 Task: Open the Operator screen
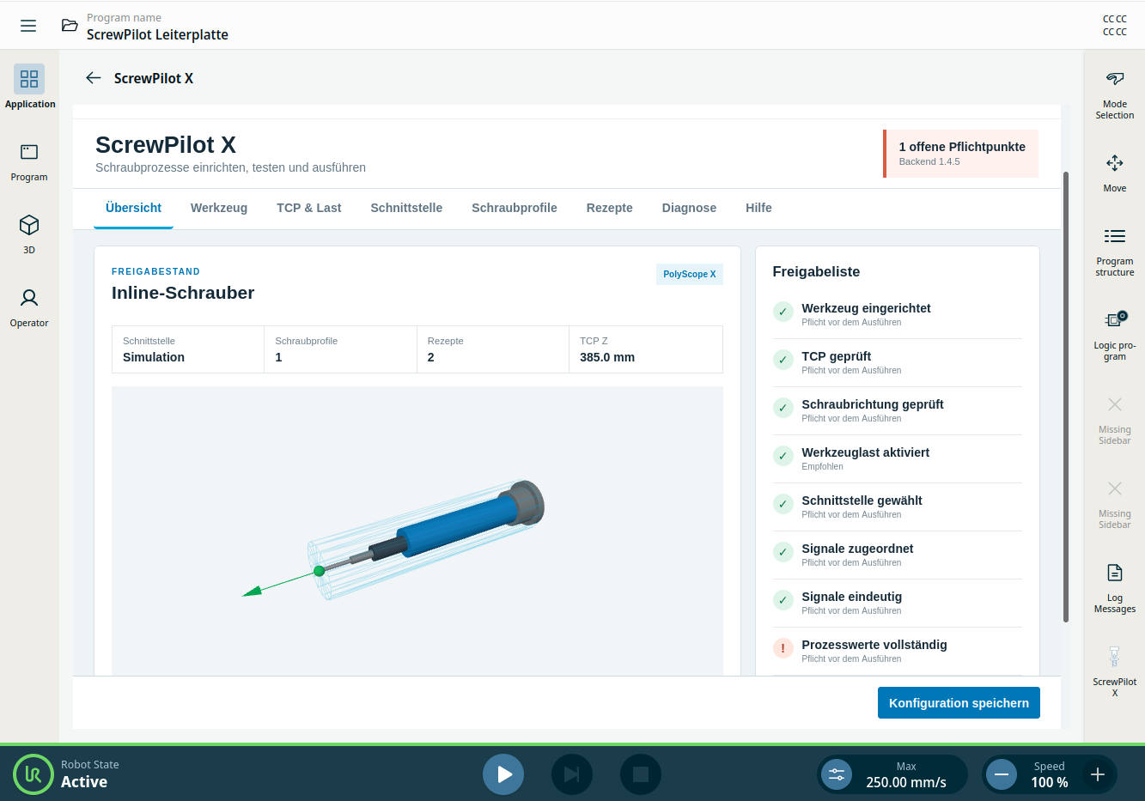(29, 307)
